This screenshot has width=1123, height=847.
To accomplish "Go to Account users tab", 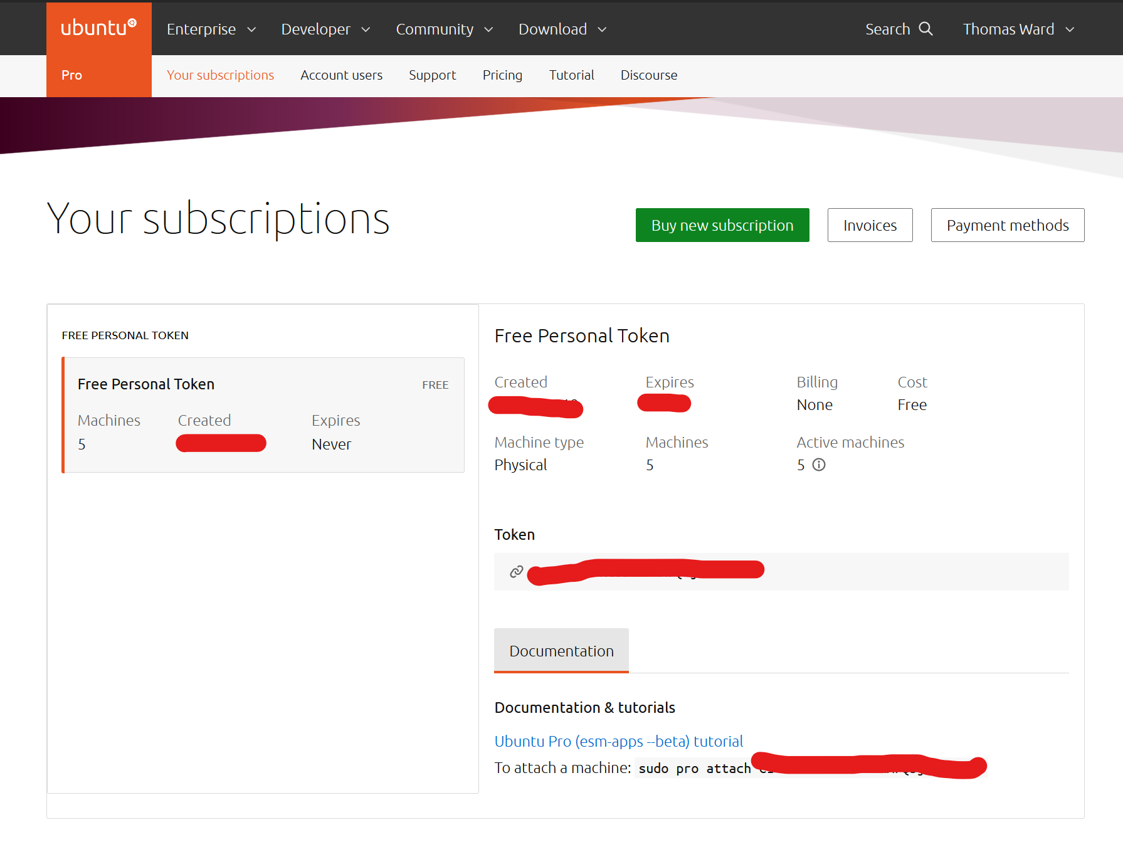I will pos(341,75).
